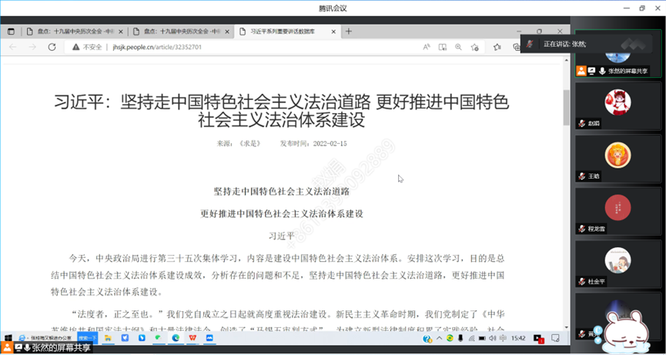This screenshot has height=355, width=666.
Task: Open the browser tab actions menu
Action: (11, 32)
